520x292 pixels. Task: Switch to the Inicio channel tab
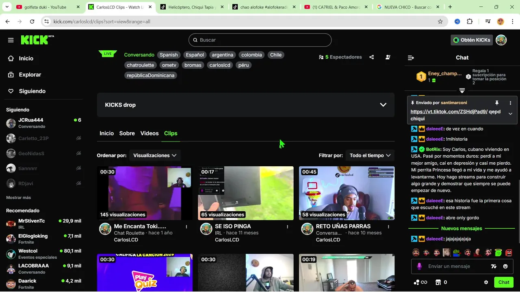click(107, 133)
